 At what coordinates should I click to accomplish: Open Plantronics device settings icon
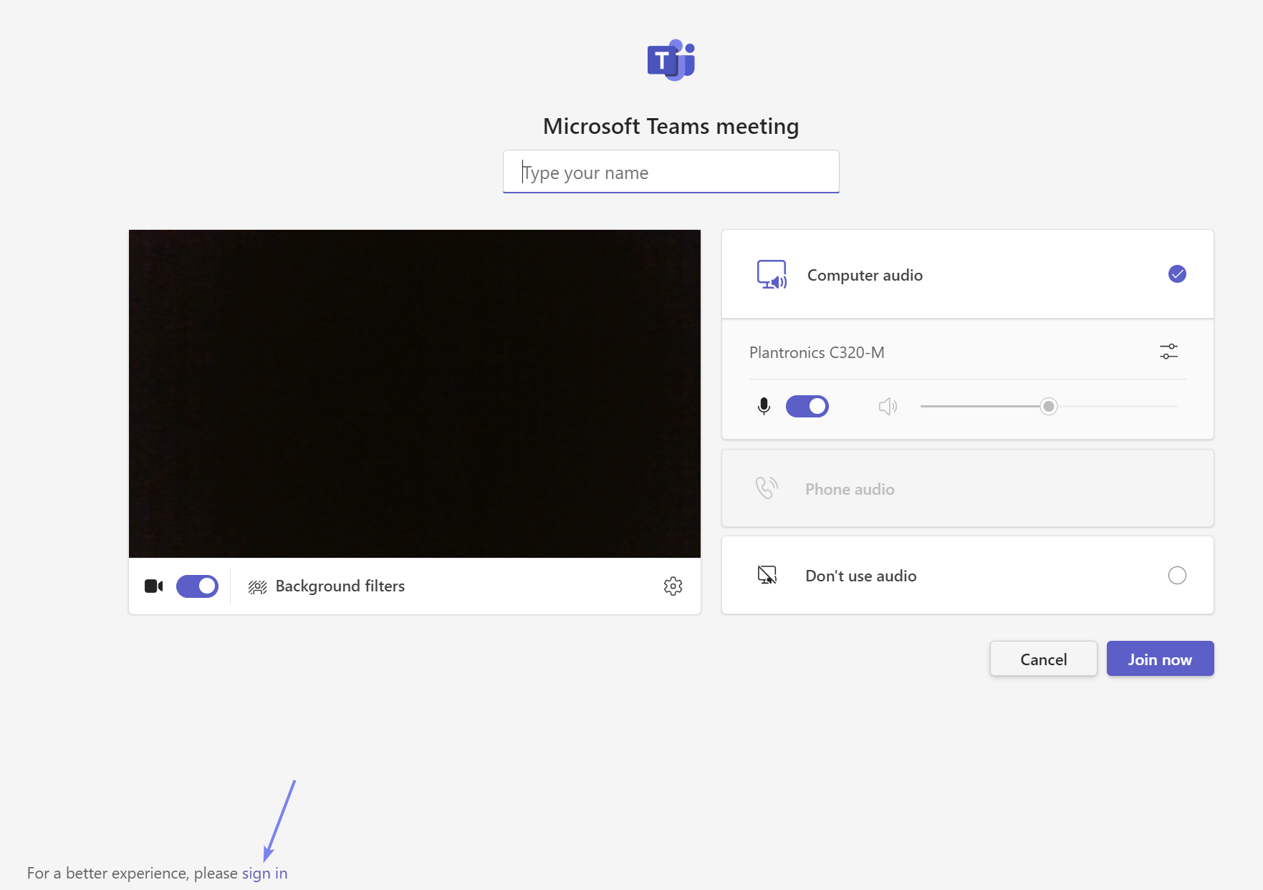point(1168,352)
